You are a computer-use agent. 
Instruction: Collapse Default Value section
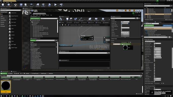tap(111, 39)
